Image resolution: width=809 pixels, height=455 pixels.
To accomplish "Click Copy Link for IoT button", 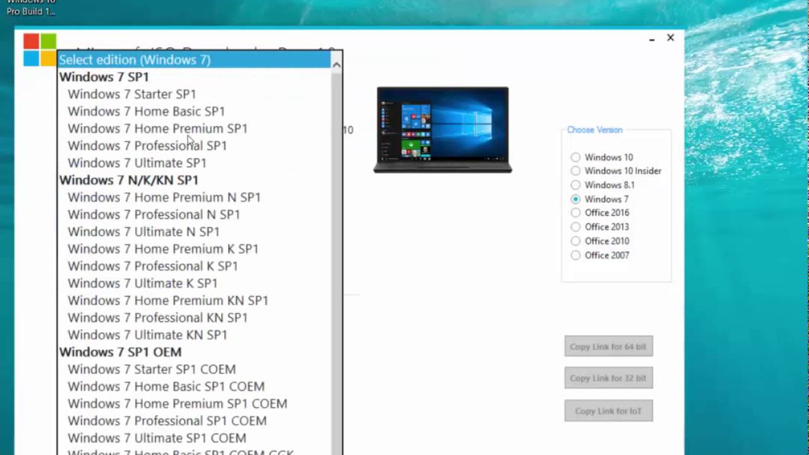I will click(608, 411).
